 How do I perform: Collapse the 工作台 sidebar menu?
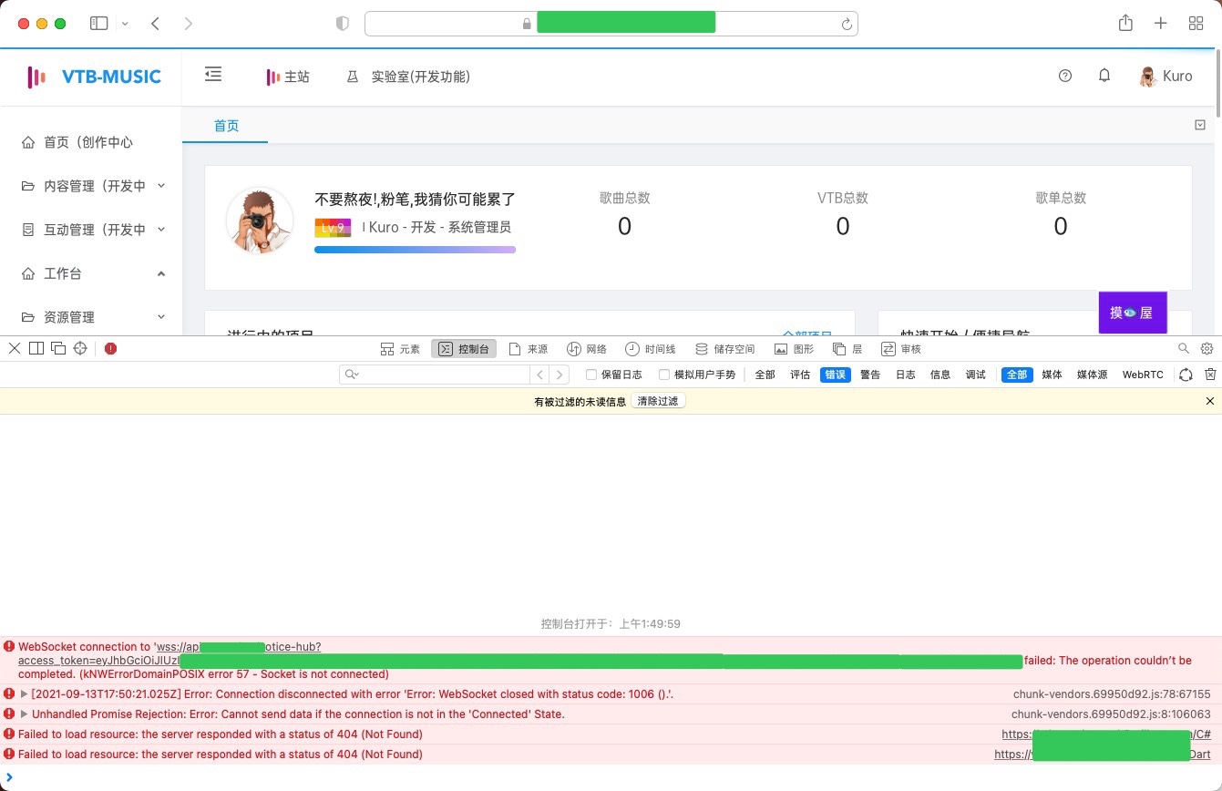pos(91,273)
